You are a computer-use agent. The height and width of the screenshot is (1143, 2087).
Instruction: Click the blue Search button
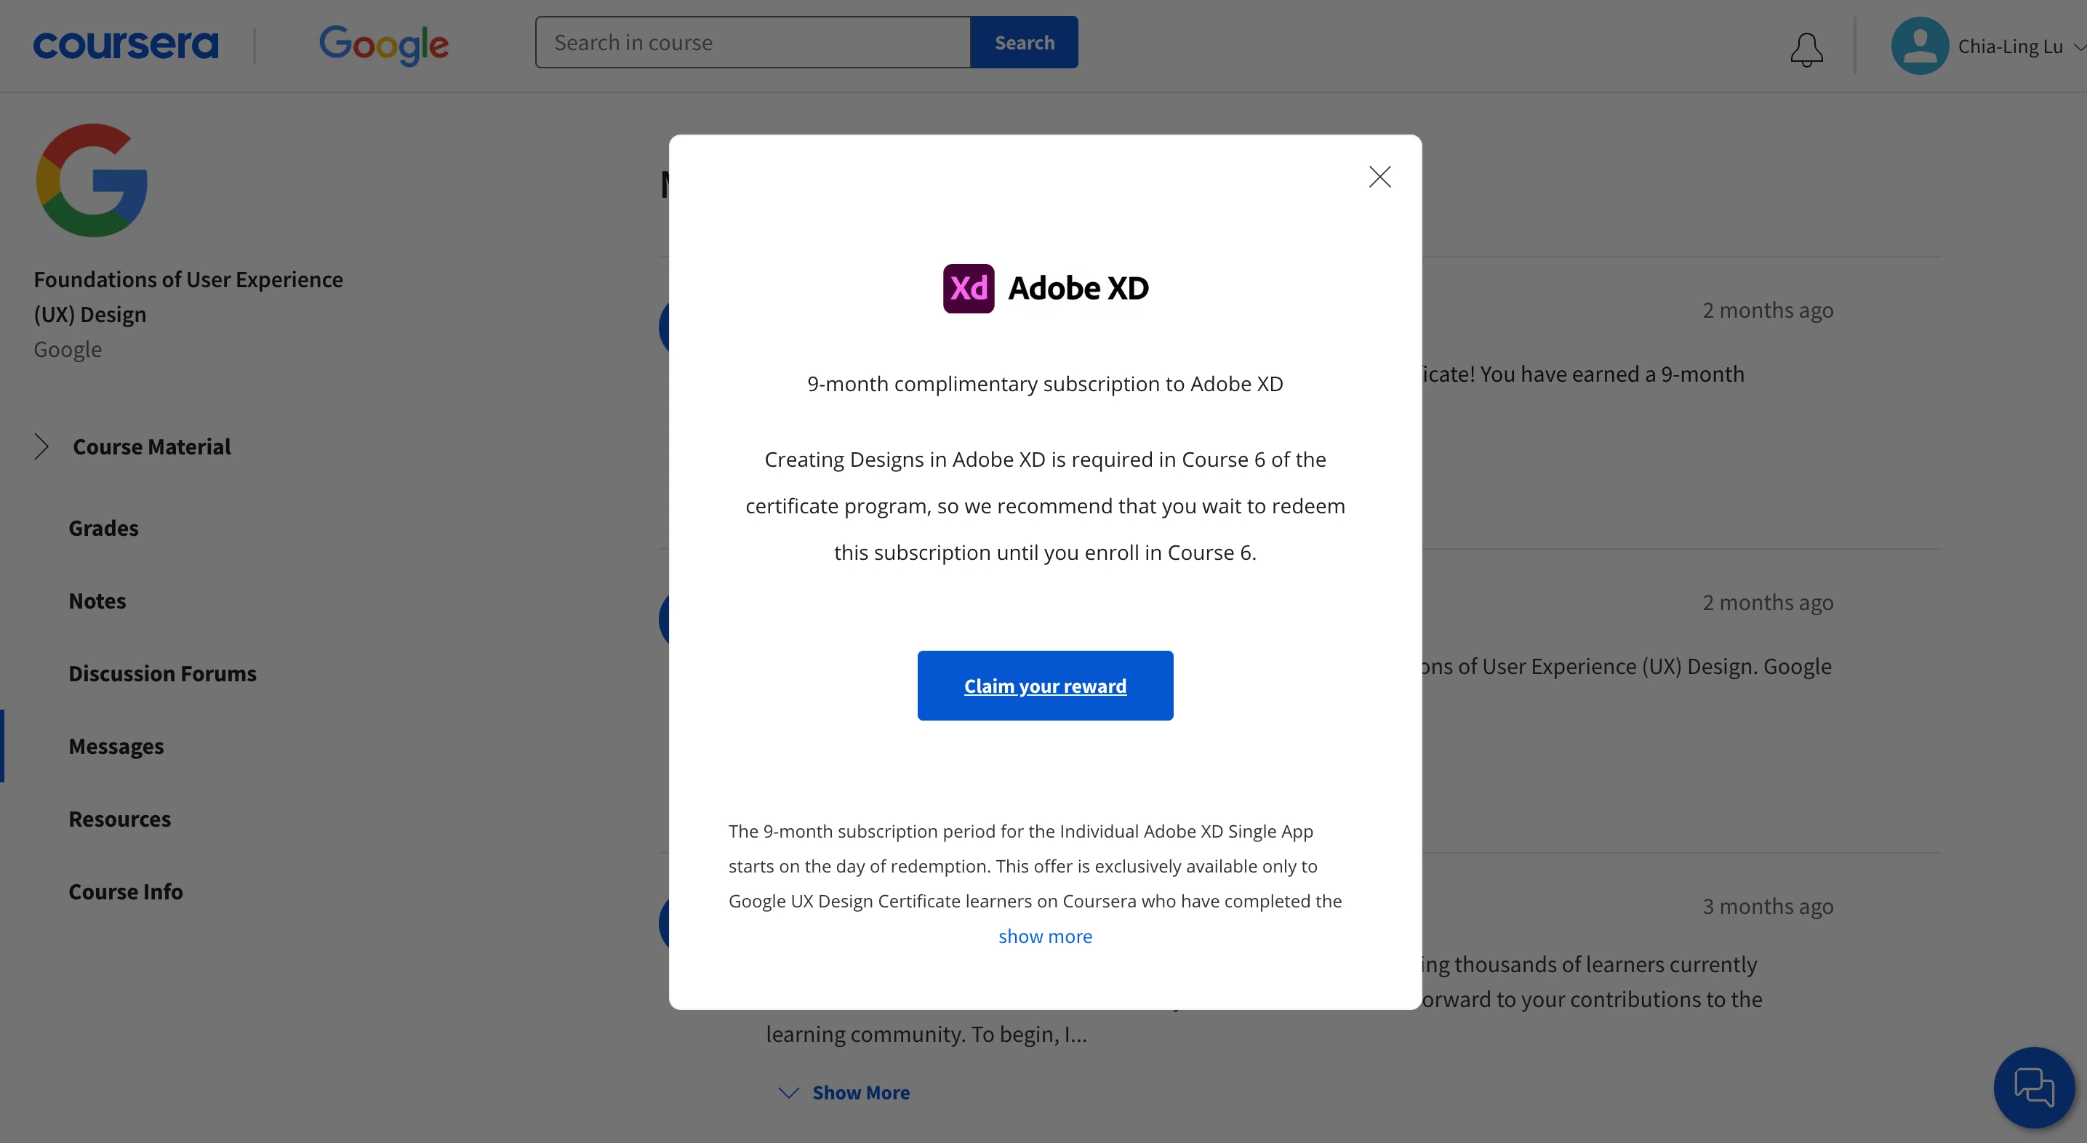pyautogui.click(x=1024, y=42)
